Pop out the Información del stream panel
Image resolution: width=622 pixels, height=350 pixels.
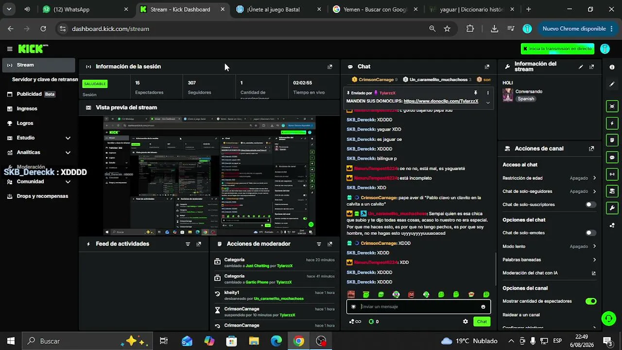click(591, 67)
